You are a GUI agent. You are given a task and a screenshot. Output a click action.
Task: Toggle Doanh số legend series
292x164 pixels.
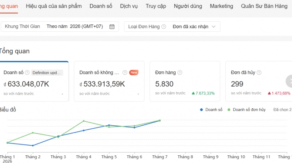pyautogui.click(x=211, y=110)
